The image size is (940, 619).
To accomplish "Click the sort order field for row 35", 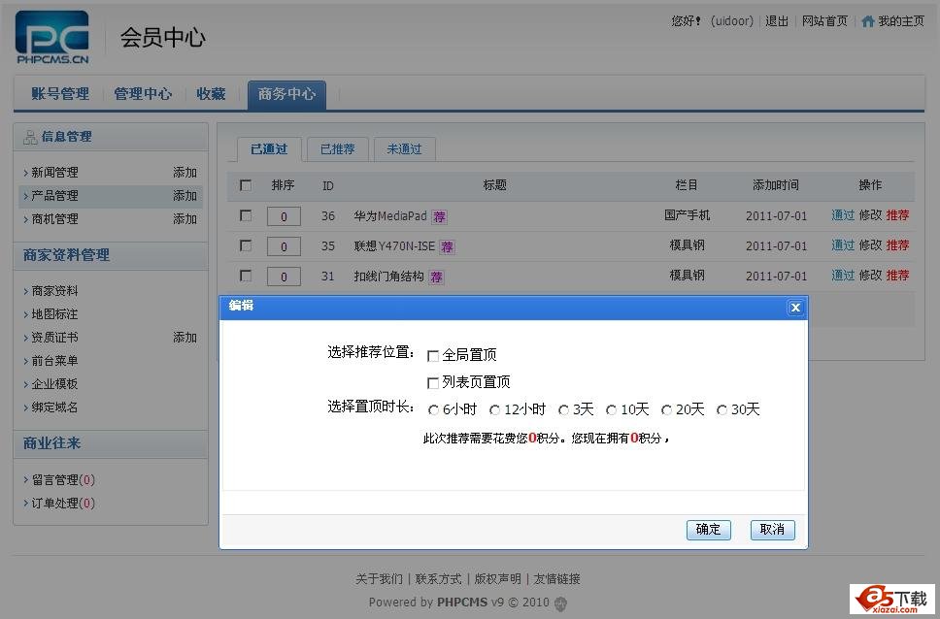I will point(284,246).
